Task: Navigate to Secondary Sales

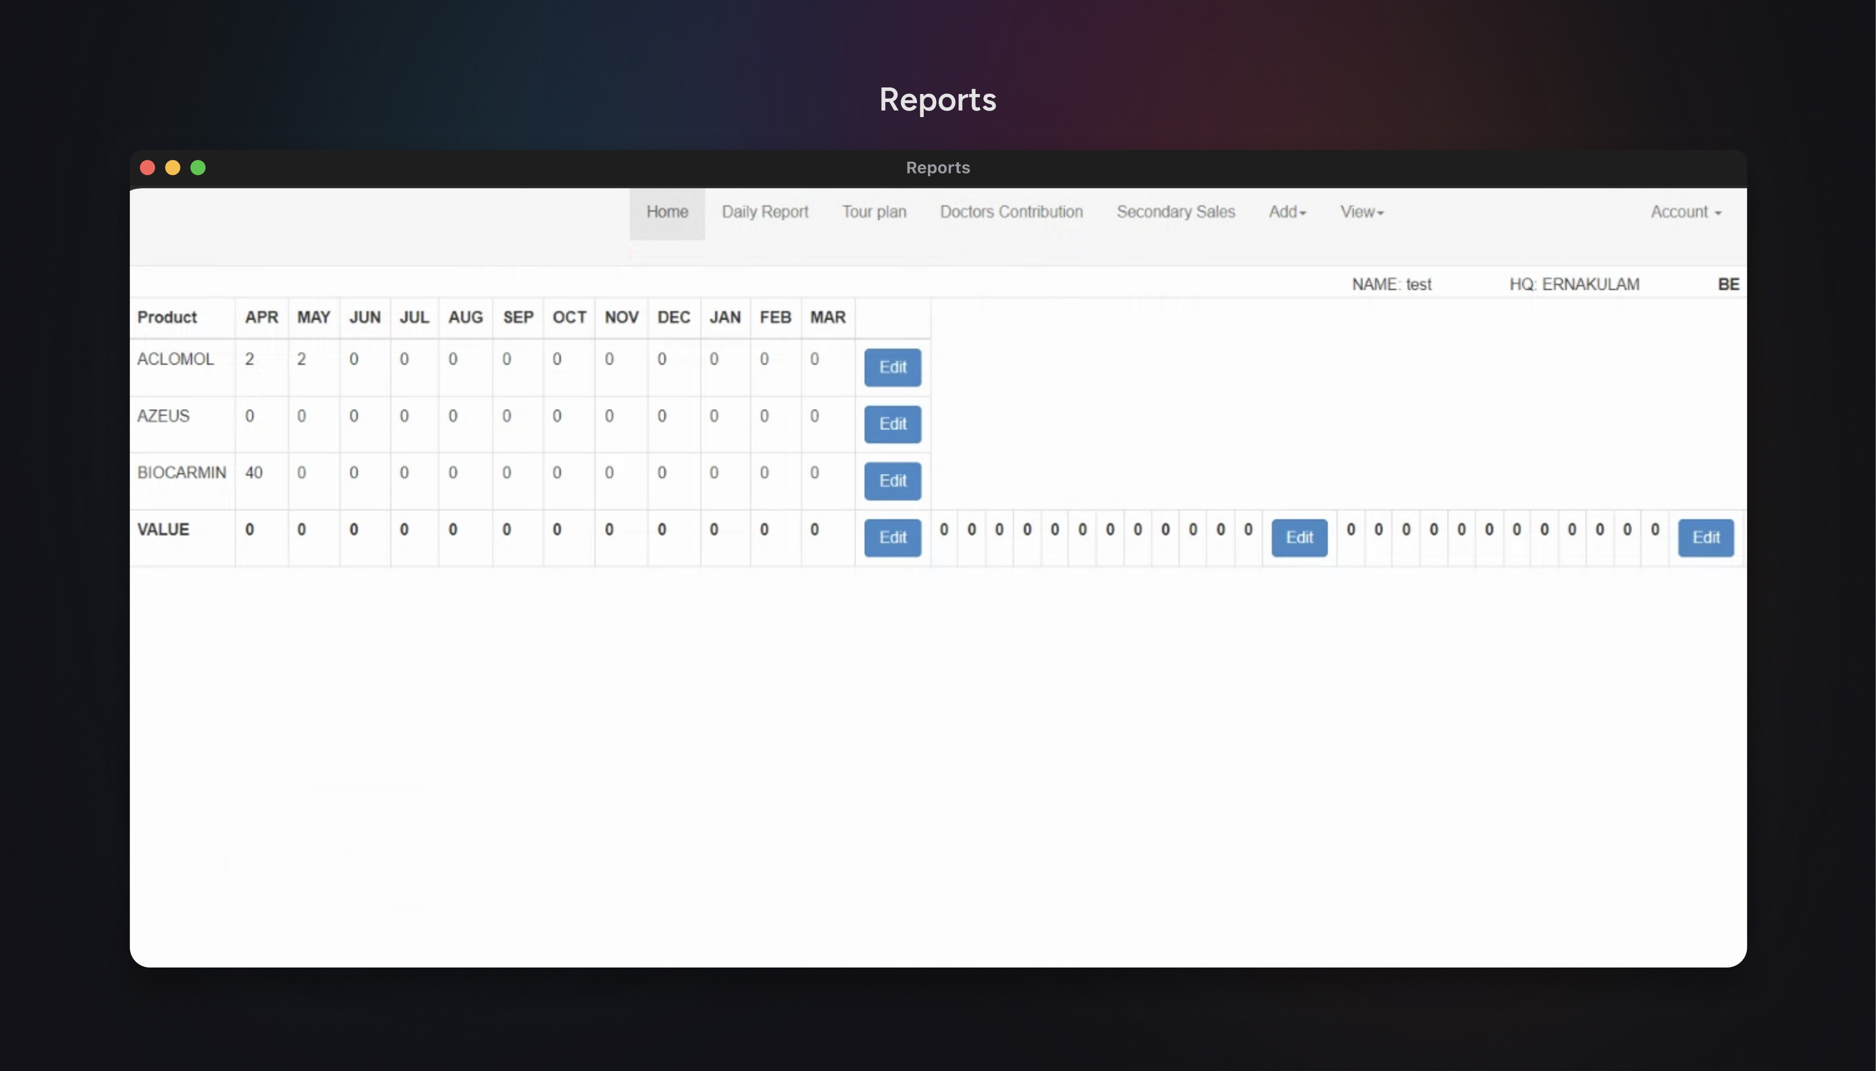Action: coord(1175,213)
